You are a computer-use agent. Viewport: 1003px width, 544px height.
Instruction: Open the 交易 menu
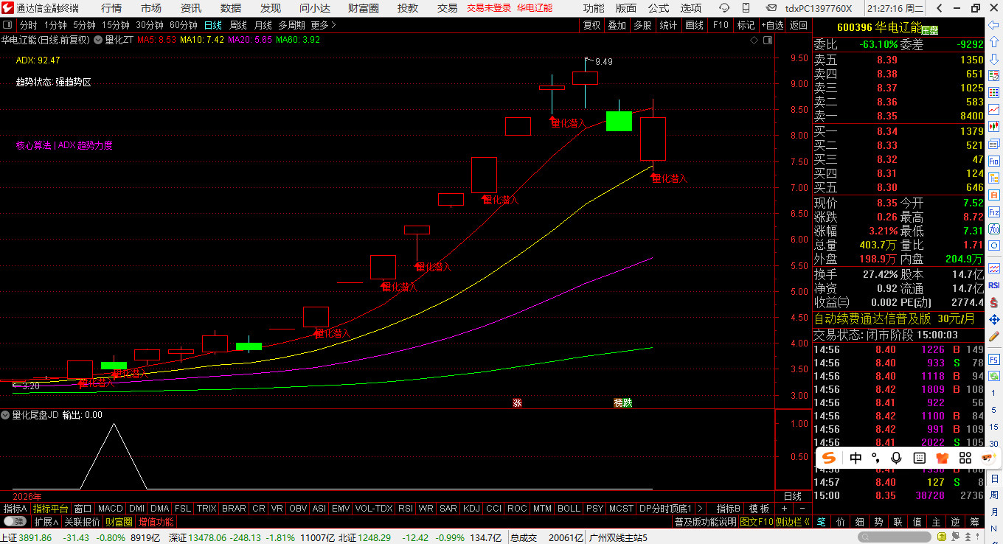pyautogui.click(x=448, y=8)
